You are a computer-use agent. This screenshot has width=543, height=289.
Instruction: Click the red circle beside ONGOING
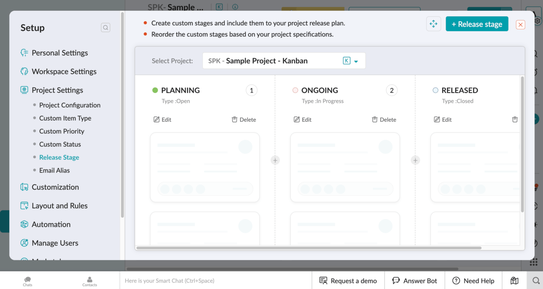click(x=295, y=90)
